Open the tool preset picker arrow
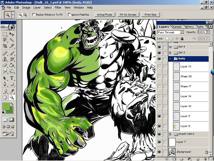Screen dimensions: 214x161 tap(13, 15)
